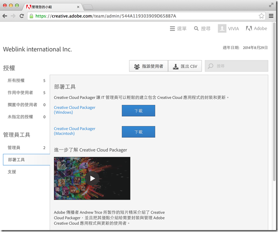Open Creative Cloud Packager (Macintosh) link
Image resolution: width=278 pixels, height=232 pixels.
(74, 131)
